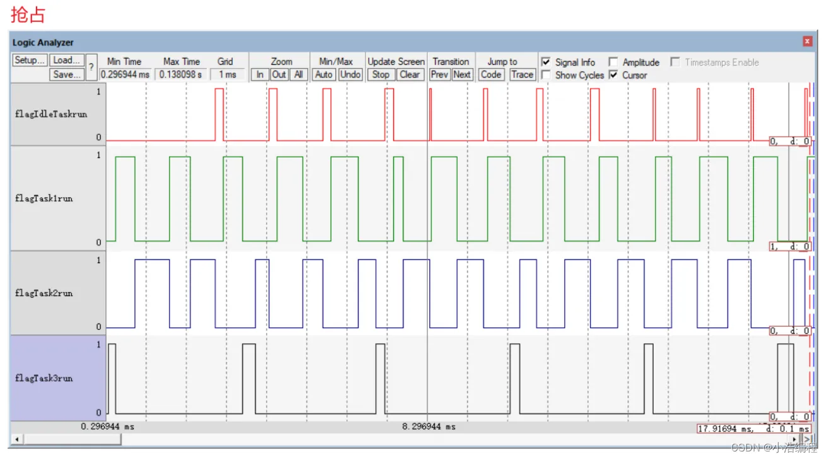Set Min/Max to Auto

click(x=324, y=74)
